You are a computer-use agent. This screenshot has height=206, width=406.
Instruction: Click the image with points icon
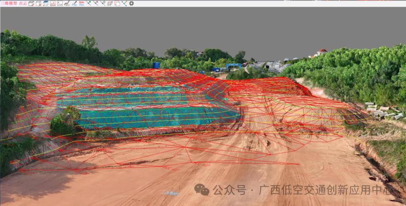click(60, 3)
